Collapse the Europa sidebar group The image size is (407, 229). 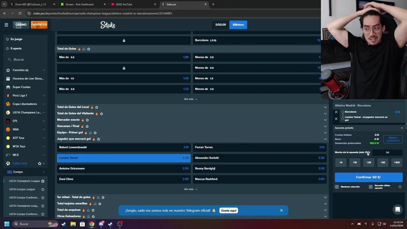click(44, 172)
